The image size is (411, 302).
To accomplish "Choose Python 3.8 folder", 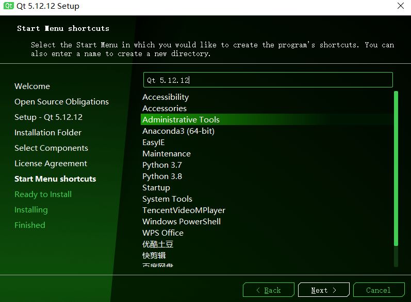I will 267,176.
